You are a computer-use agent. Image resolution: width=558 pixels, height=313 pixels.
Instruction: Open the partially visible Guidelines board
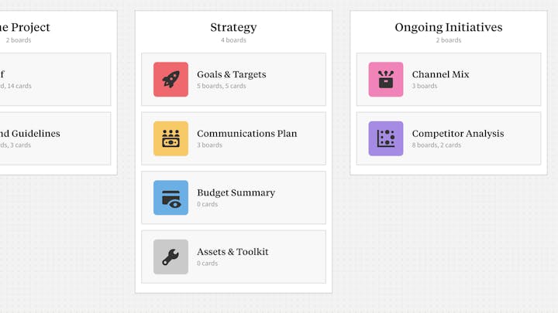tap(55, 138)
